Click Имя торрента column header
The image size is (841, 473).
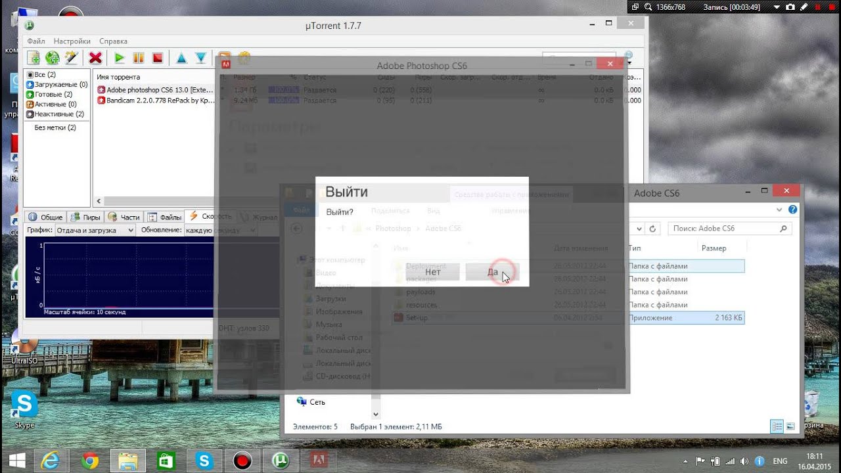pyautogui.click(x=118, y=78)
